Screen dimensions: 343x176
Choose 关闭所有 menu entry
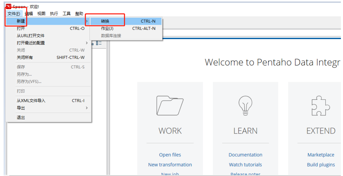pyautogui.click(x=48, y=57)
